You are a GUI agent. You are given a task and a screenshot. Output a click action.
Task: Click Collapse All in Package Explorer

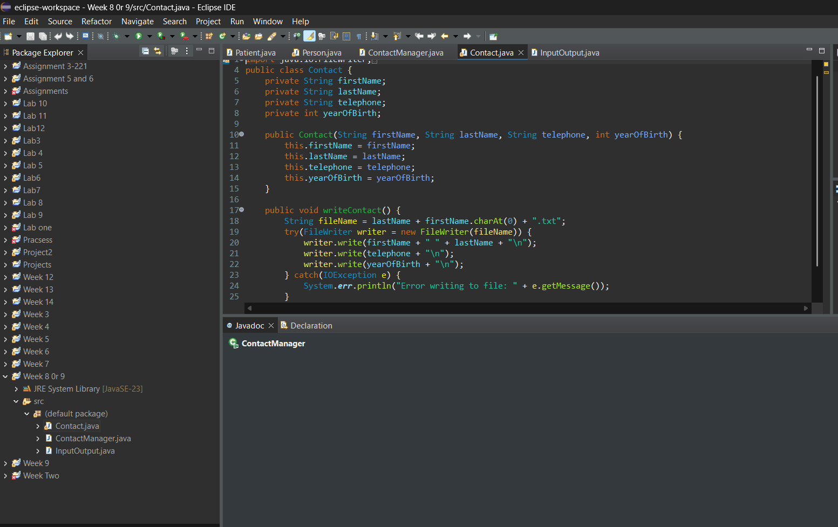145,51
